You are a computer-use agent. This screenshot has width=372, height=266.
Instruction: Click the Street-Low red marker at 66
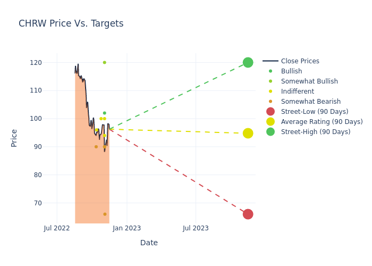pyautogui.click(x=248, y=214)
